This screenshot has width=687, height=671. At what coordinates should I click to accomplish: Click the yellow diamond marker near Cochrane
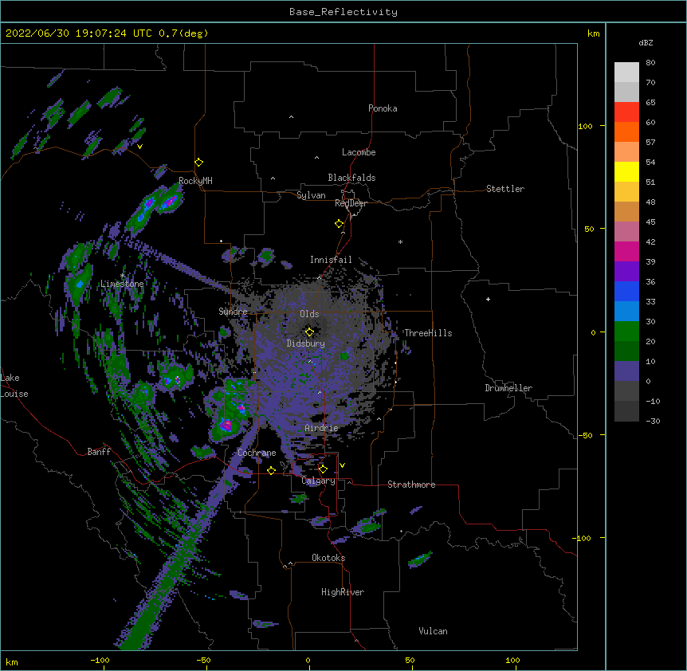(271, 470)
